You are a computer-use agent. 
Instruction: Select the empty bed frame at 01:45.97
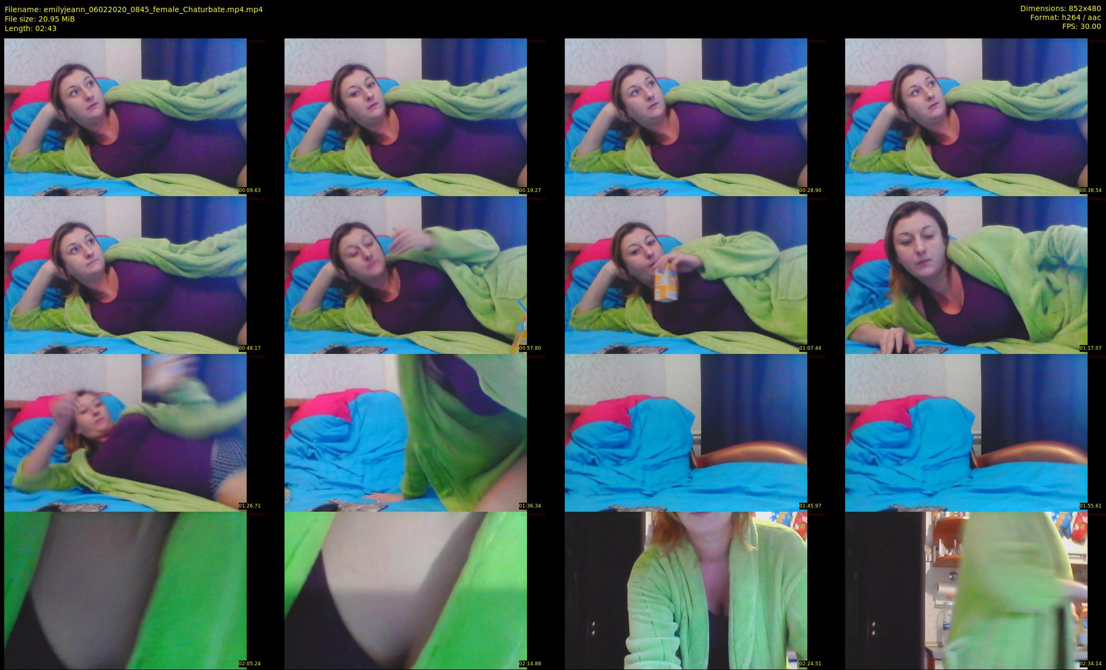686,432
